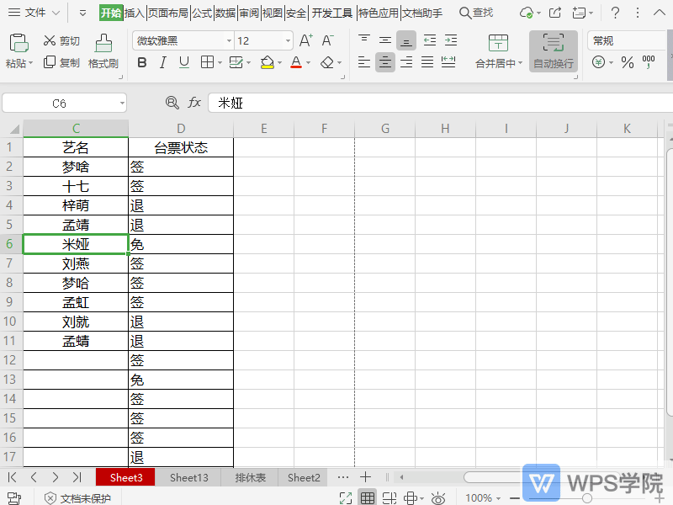The width and height of the screenshot is (673, 505).
Task: Open the Insert Function fx icon
Action: pyautogui.click(x=195, y=102)
